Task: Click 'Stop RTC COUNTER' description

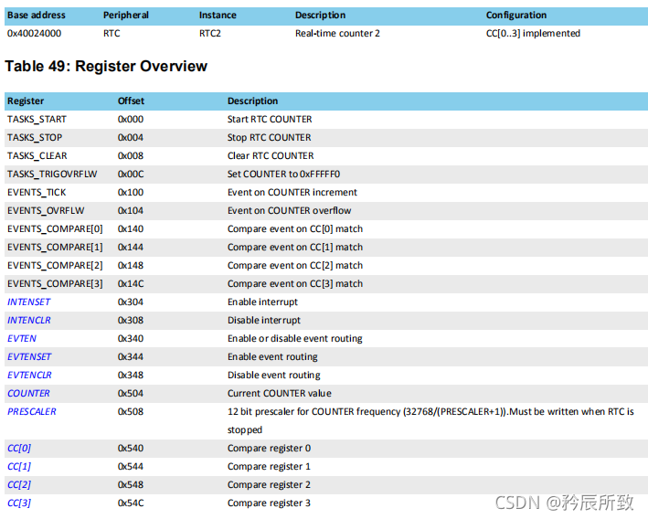Action: coord(270,138)
